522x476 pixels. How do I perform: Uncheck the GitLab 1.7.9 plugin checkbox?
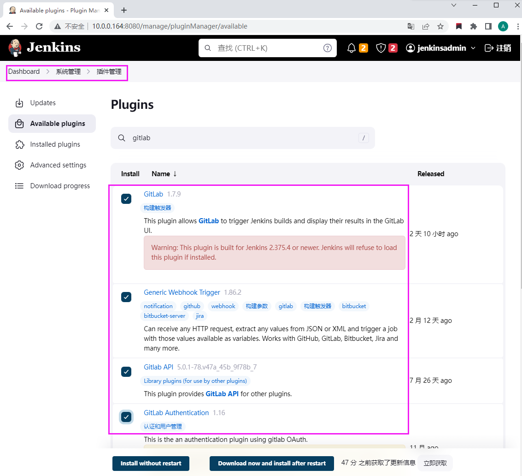coord(126,199)
